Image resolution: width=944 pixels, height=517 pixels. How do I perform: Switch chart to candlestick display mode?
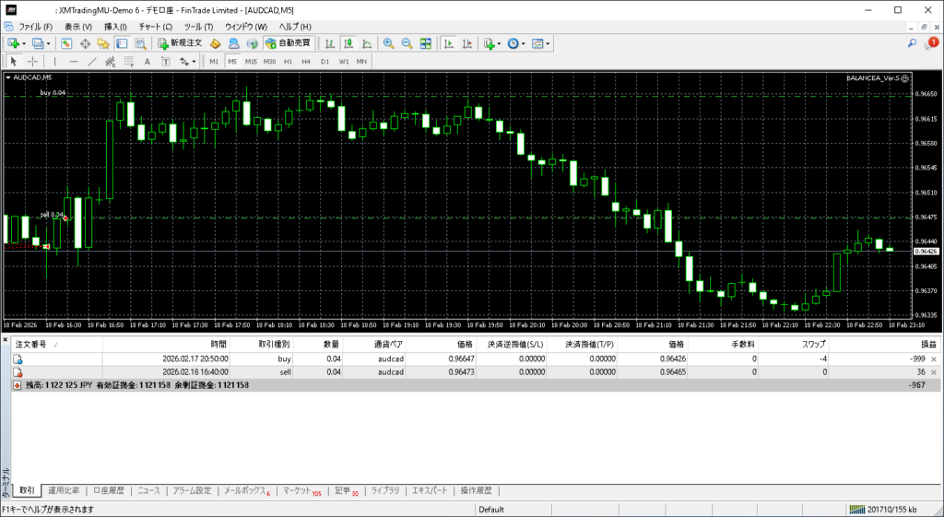coord(348,43)
